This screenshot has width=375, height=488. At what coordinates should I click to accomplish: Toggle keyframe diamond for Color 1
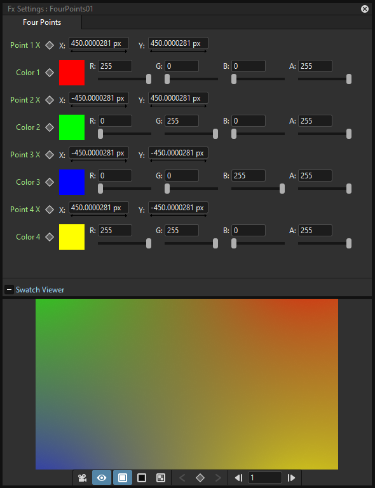point(50,73)
